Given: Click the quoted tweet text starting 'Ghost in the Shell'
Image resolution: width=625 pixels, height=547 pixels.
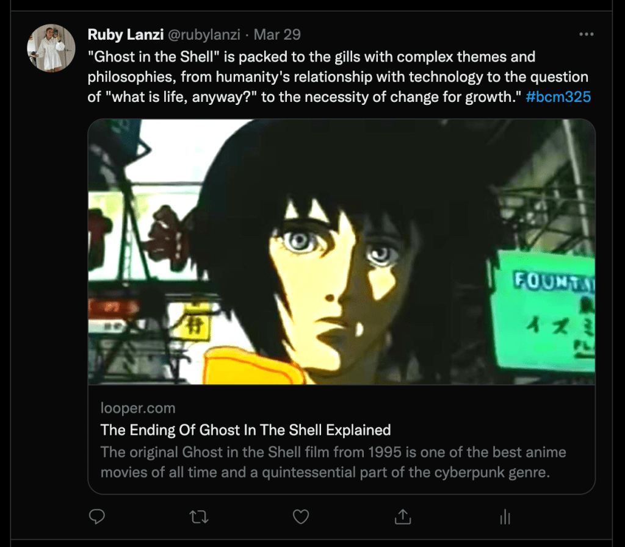Looking at the screenshot, I should 311,57.
